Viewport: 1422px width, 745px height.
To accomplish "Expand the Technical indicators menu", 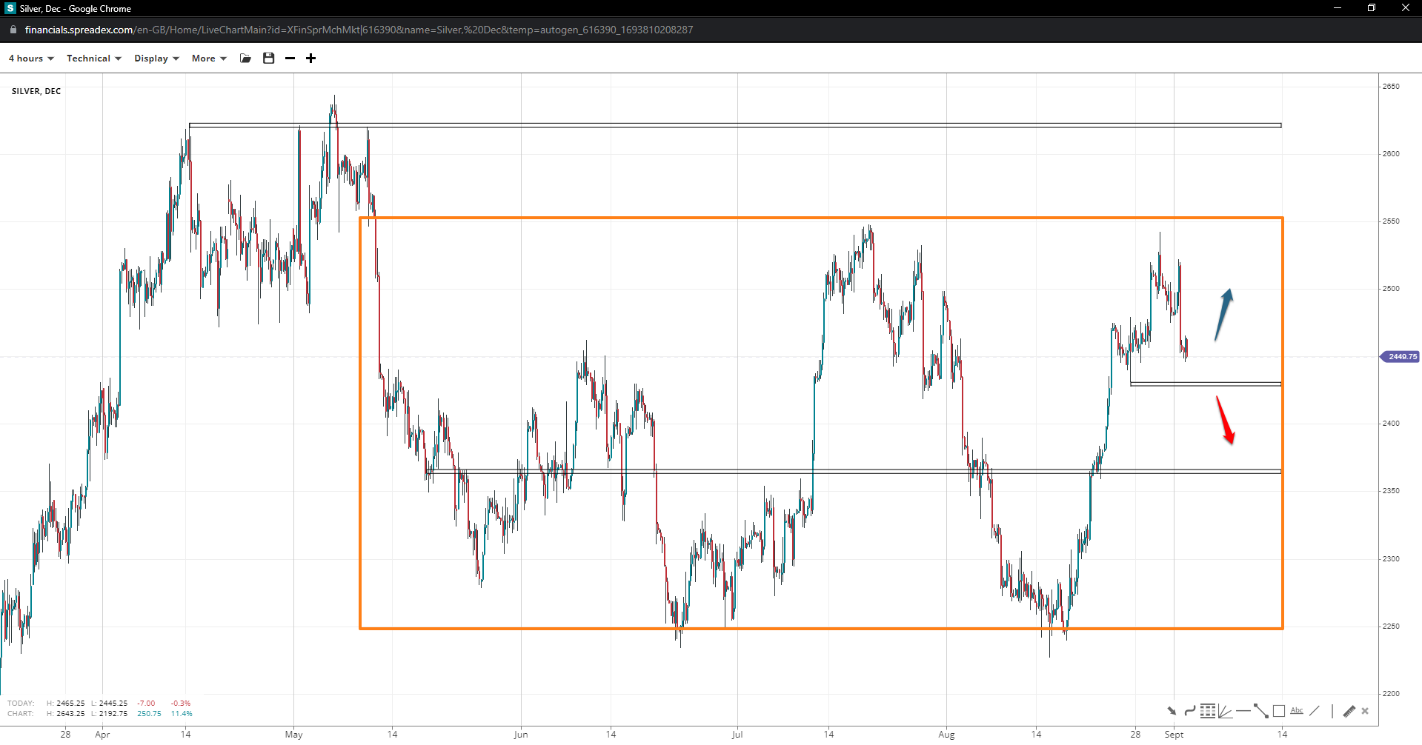I will coord(93,59).
